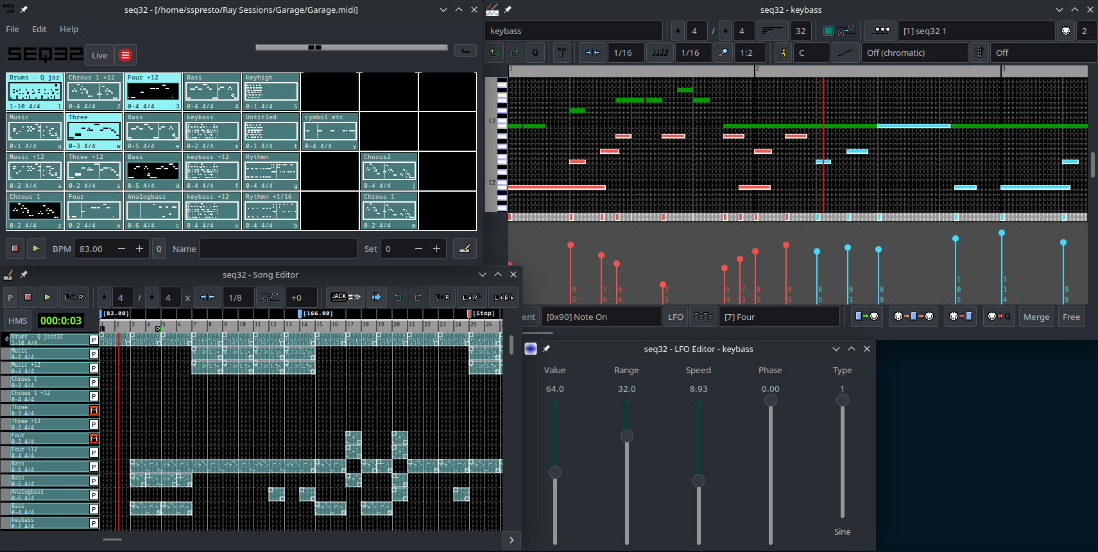Screen dimensions: 1098x552
Task: Click the Merge button
Action: coord(1036,317)
